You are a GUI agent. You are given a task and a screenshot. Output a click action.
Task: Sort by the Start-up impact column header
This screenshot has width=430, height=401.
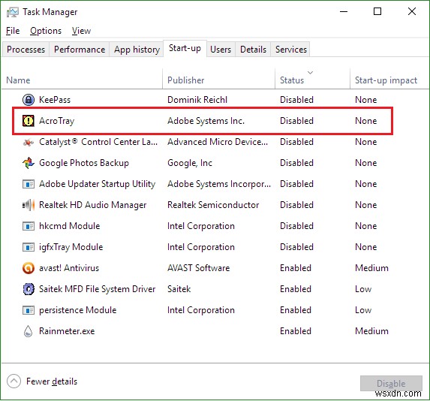pyautogui.click(x=386, y=80)
